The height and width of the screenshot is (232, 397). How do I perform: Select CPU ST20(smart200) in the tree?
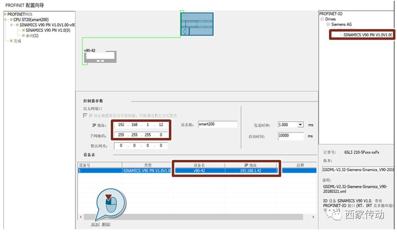31,19
